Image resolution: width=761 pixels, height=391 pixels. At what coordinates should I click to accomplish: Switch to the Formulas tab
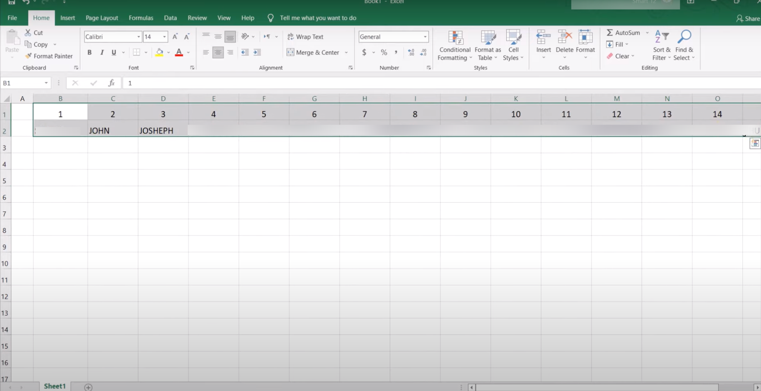(141, 18)
